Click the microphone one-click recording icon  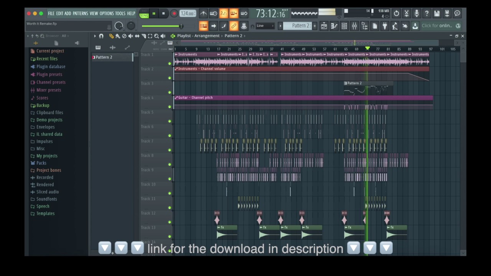[417, 13]
